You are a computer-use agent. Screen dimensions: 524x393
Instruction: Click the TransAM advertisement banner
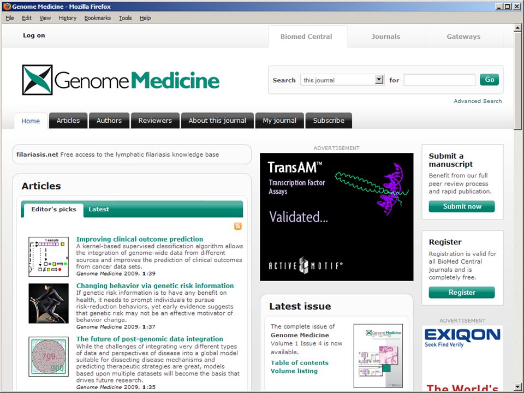pos(337,217)
